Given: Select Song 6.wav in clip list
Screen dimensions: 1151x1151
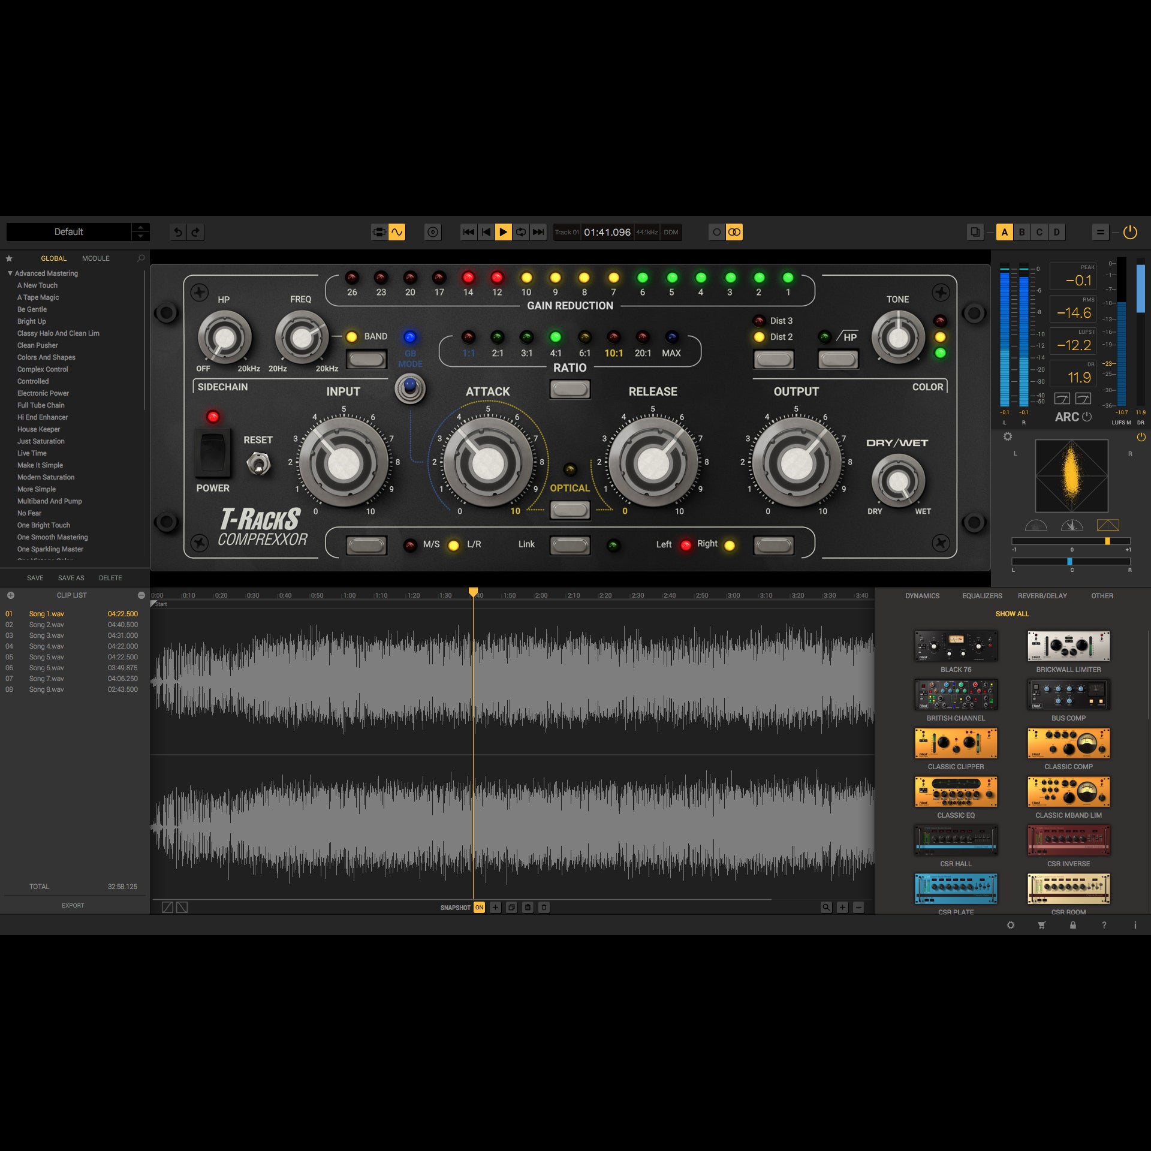Looking at the screenshot, I should [72, 668].
